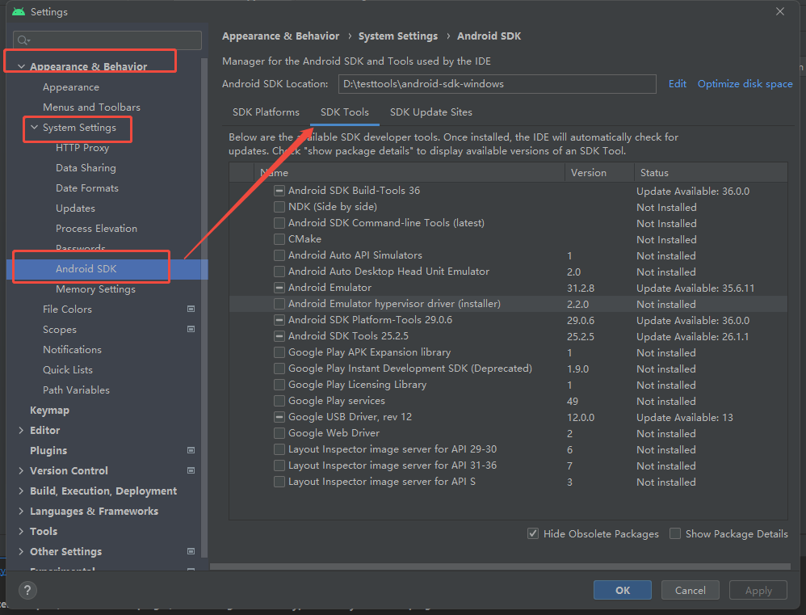Expand the Version Control section
The width and height of the screenshot is (806, 615).
tap(21, 470)
